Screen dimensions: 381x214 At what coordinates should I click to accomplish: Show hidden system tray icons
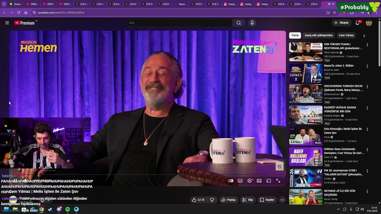point(338,210)
